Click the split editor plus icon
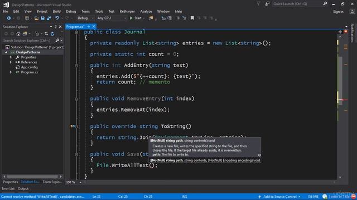Image resolution: width=357 pixels, height=200 pixels. [340, 32]
